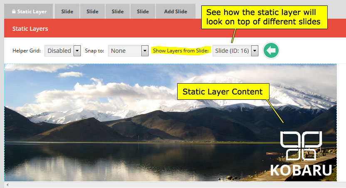Click the highlighted Show Layers from Slide label
Screen dimensions: 346x188
[x=180, y=51]
